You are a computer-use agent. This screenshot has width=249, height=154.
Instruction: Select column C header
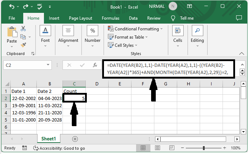pos(74,84)
